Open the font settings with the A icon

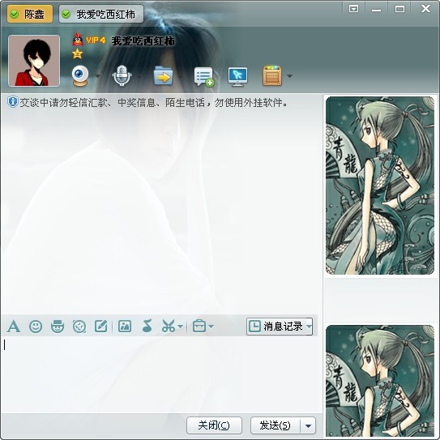(x=14, y=327)
